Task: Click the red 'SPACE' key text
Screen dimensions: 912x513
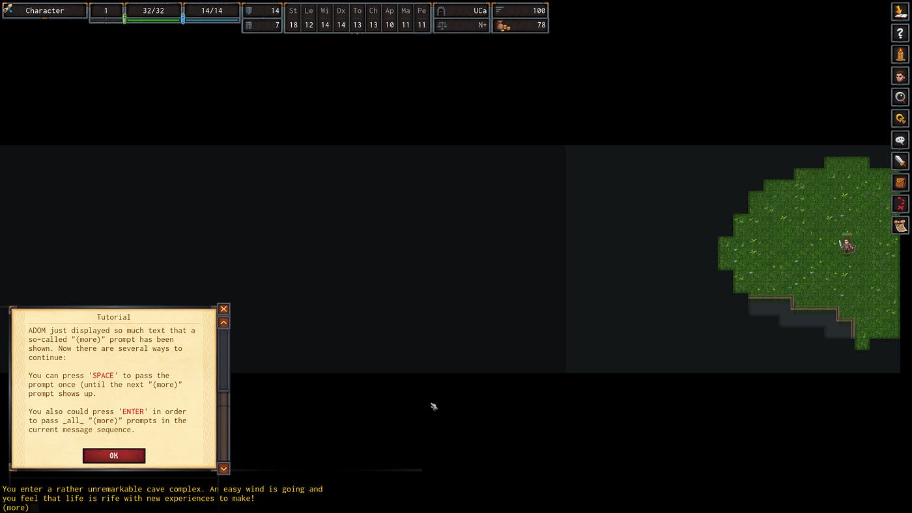Action: click(103, 376)
